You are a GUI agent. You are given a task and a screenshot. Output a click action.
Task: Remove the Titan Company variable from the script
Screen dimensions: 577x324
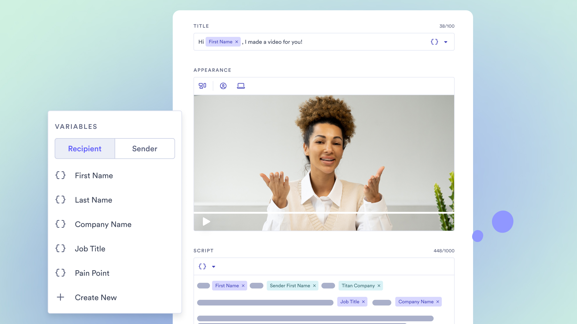(x=379, y=286)
